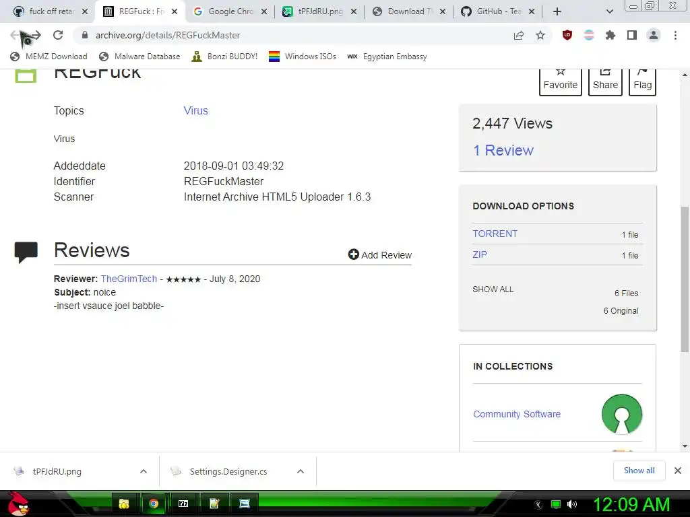Click SHOW ALL download files
This screenshot has height=517, width=690.
point(493,289)
